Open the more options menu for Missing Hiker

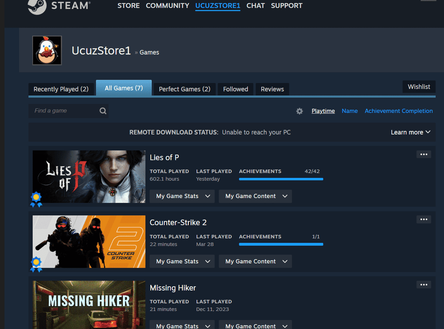click(423, 285)
